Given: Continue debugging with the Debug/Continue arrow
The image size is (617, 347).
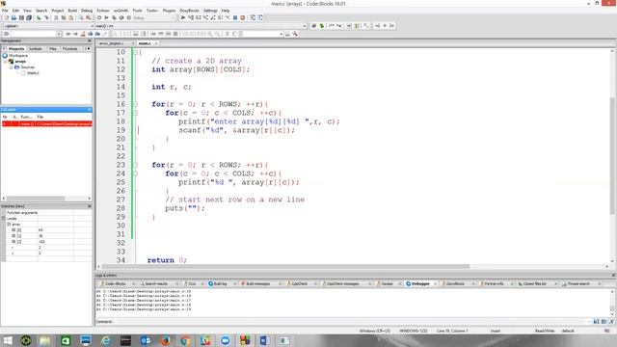Looking at the screenshot, I should (x=183, y=17).
